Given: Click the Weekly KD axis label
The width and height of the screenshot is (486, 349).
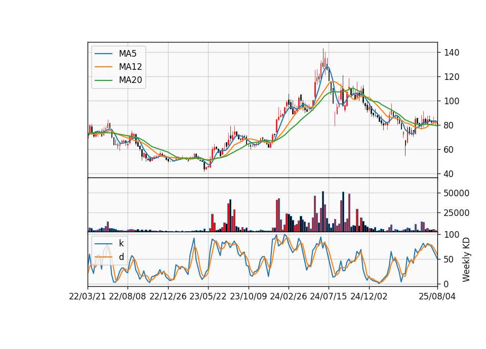Looking at the screenshot, I should click(466, 260).
